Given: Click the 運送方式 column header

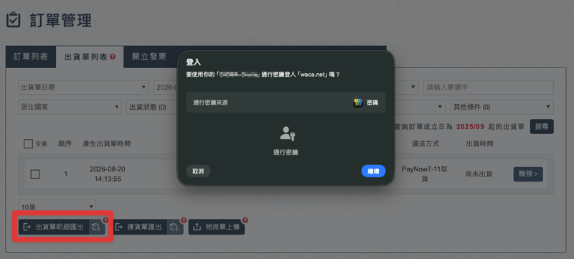Looking at the screenshot, I should coord(425,143).
